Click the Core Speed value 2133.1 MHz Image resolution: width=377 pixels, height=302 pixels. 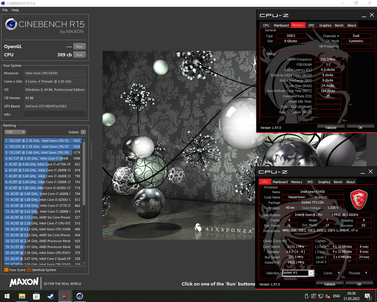click(296, 247)
